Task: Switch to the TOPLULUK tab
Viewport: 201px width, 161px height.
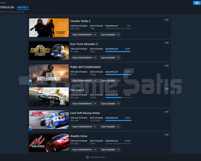Action: (7, 7)
